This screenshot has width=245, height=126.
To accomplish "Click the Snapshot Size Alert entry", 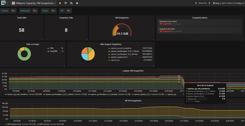I will (200, 30).
